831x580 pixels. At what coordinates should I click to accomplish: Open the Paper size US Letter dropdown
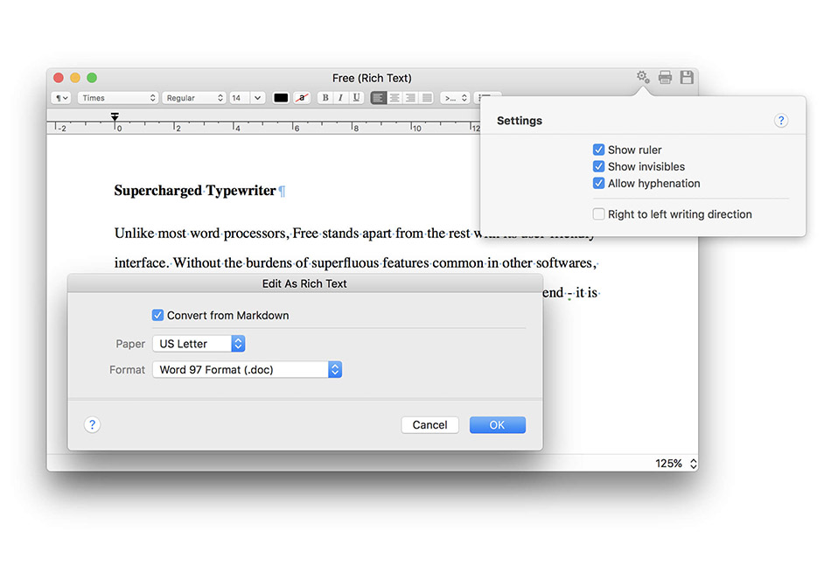(x=199, y=344)
